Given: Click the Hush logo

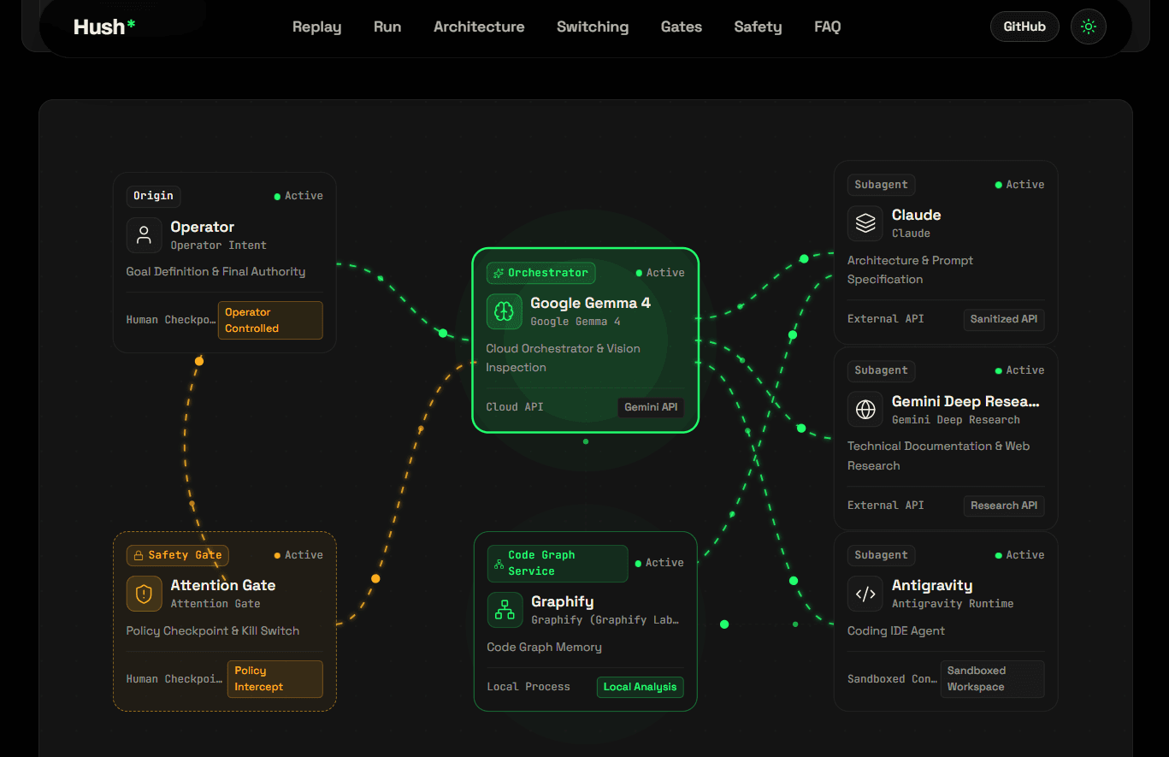Looking at the screenshot, I should (104, 27).
